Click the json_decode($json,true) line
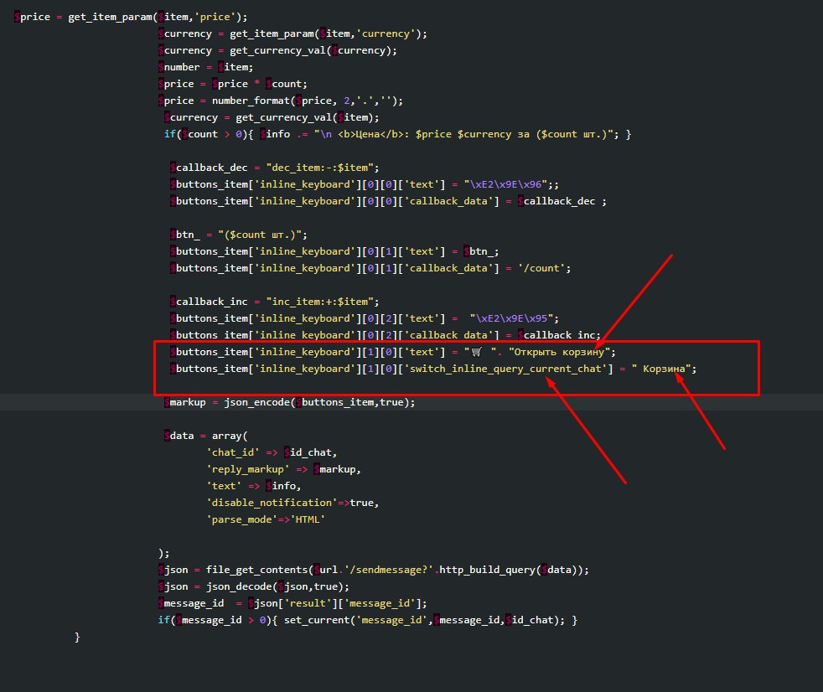The image size is (823, 692). (253, 587)
